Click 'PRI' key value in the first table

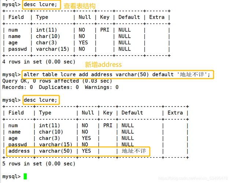105,30
